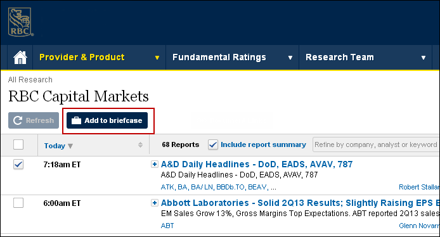This screenshot has height=237, width=440.
Task: Open the Fundamental Ratings dropdown arrow
Action: [x=290, y=58]
